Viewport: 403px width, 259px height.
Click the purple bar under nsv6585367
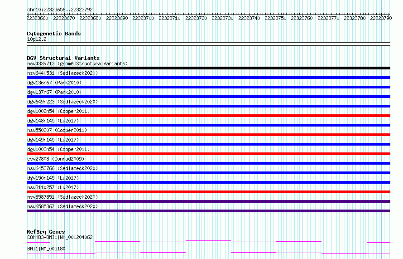208,211
